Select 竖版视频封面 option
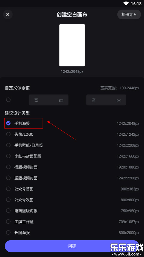The image size is (144, 257). 72,178
